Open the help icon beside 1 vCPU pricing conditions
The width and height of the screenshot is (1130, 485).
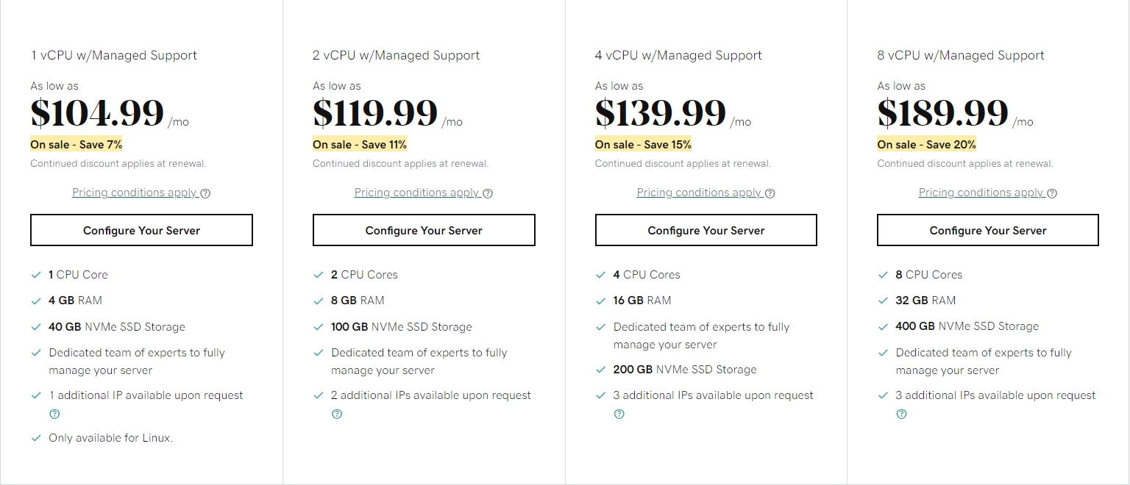point(205,193)
